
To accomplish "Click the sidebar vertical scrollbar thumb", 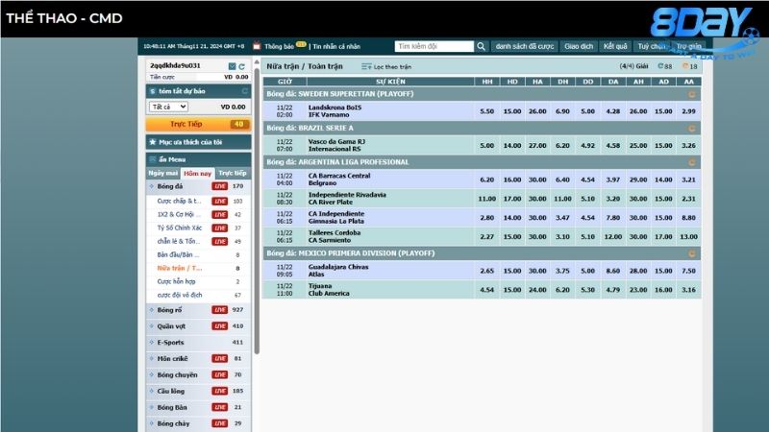I will [x=257, y=210].
